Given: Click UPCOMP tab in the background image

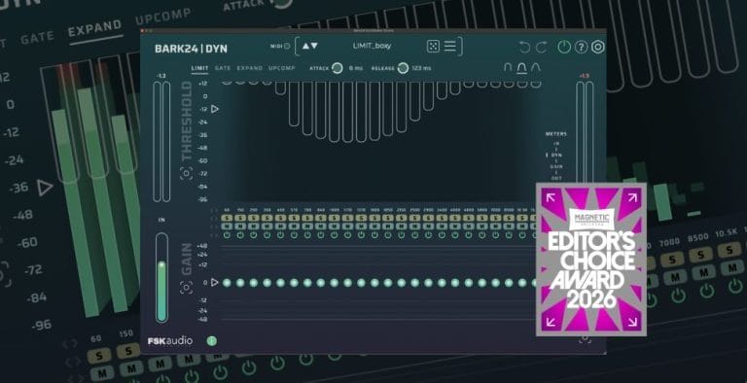Looking at the screenshot, I should pyautogui.click(x=163, y=17).
